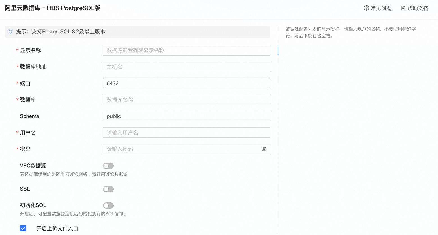Click the SSL label
The width and height of the screenshot is (438, 235).
point(25,189)
